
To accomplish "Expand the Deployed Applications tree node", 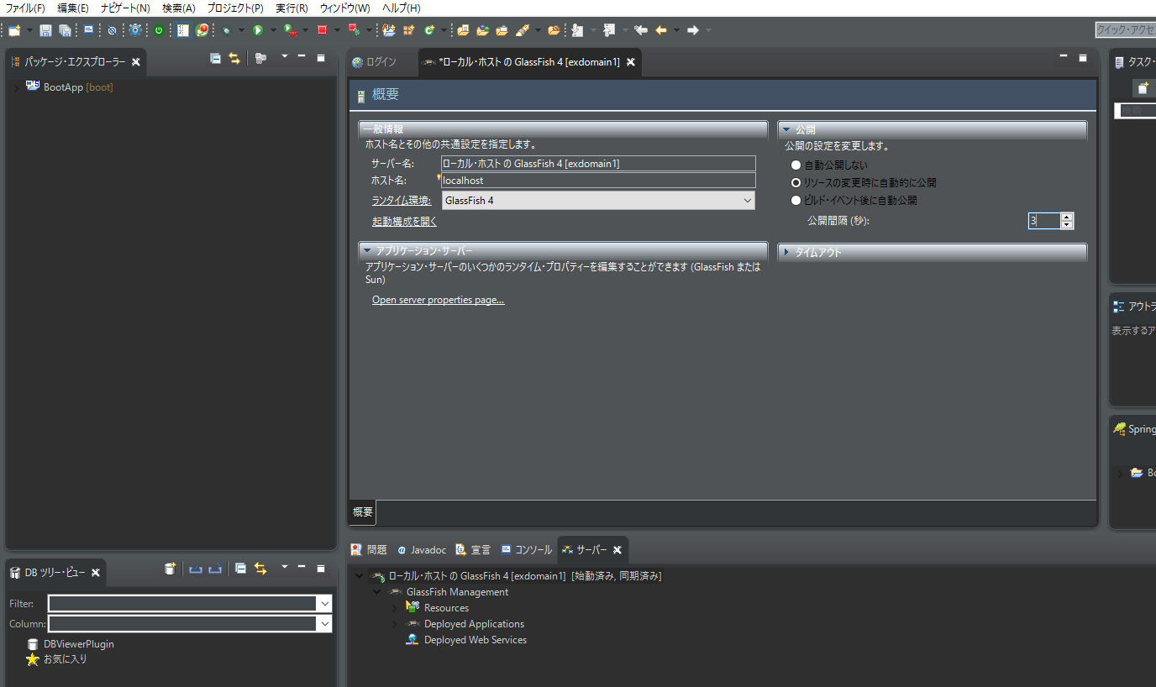I will [394, 624].
